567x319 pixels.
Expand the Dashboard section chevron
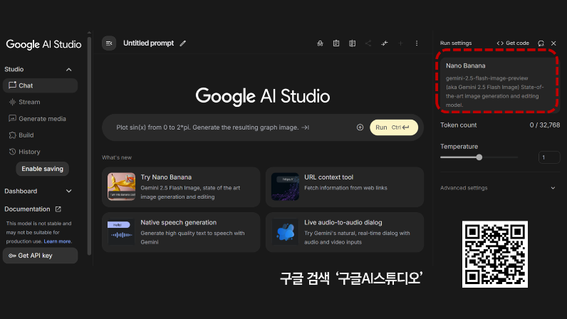(68, 191)
